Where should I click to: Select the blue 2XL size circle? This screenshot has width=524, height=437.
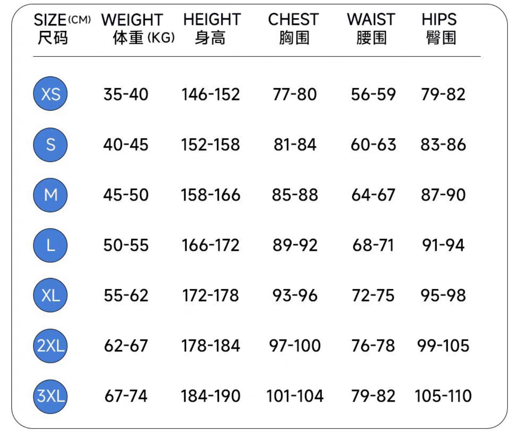pyautogui.click(x=50, y=346)
